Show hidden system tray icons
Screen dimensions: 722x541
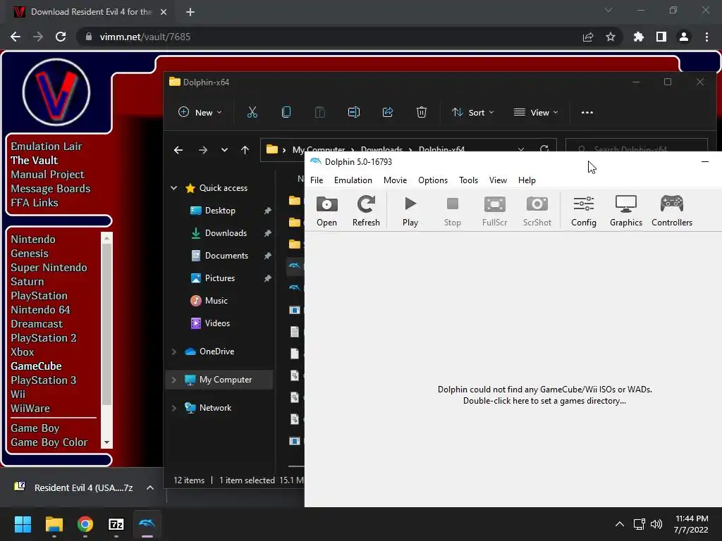620,524
